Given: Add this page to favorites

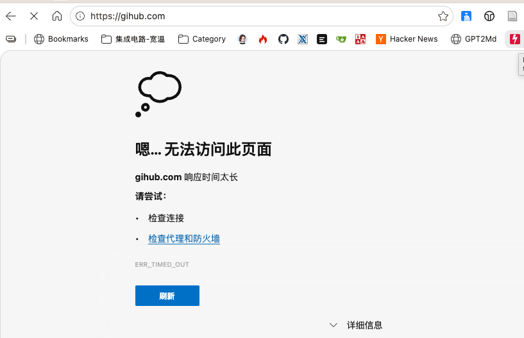Looking at the screenshot, I should click(443, 16).
